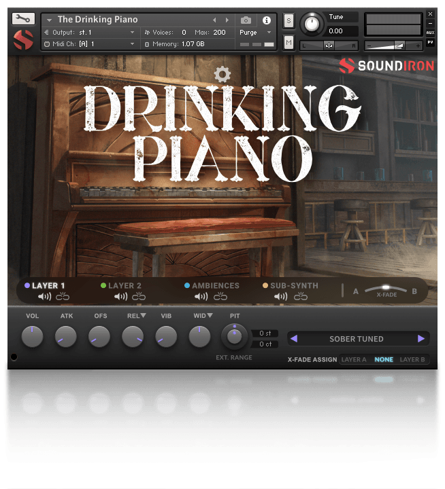
Task: Open the wrench instrument edit mode
Action: tap(23, 19)
